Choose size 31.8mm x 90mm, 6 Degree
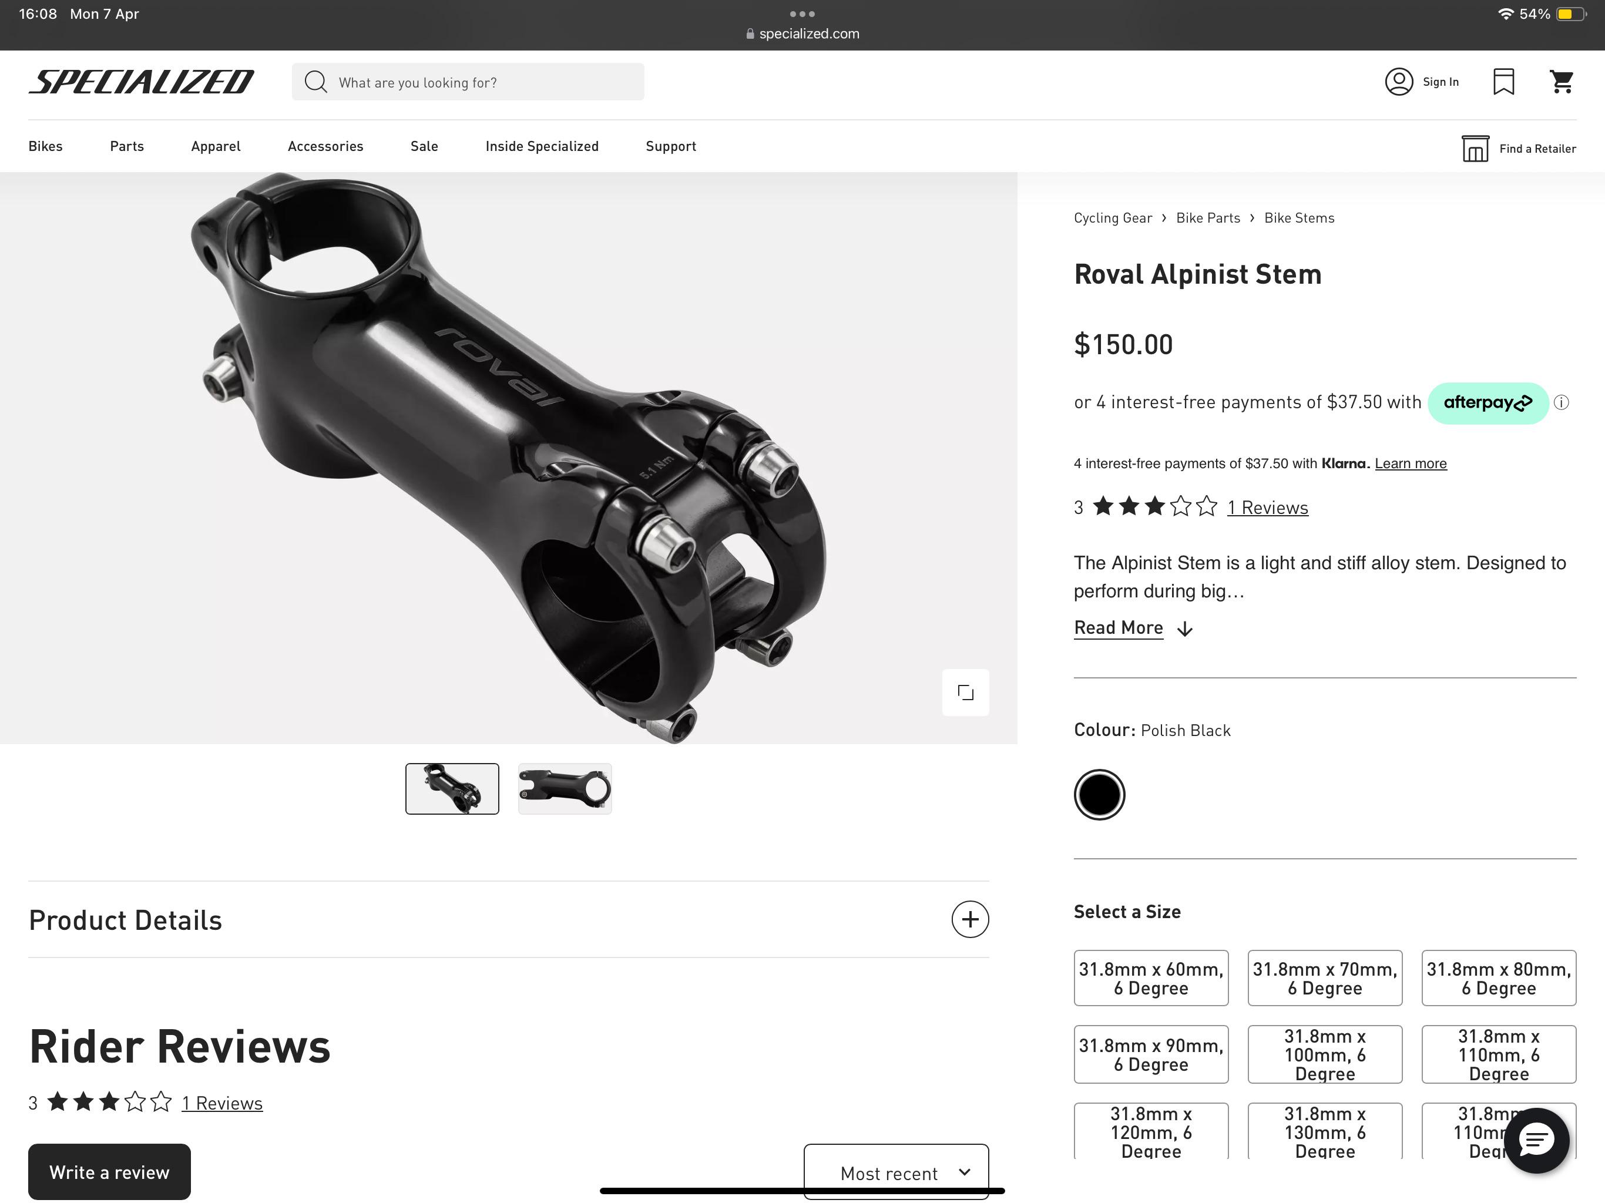The image size is (1605, 1203). pyautogui.click(x=1151, y=1054)
